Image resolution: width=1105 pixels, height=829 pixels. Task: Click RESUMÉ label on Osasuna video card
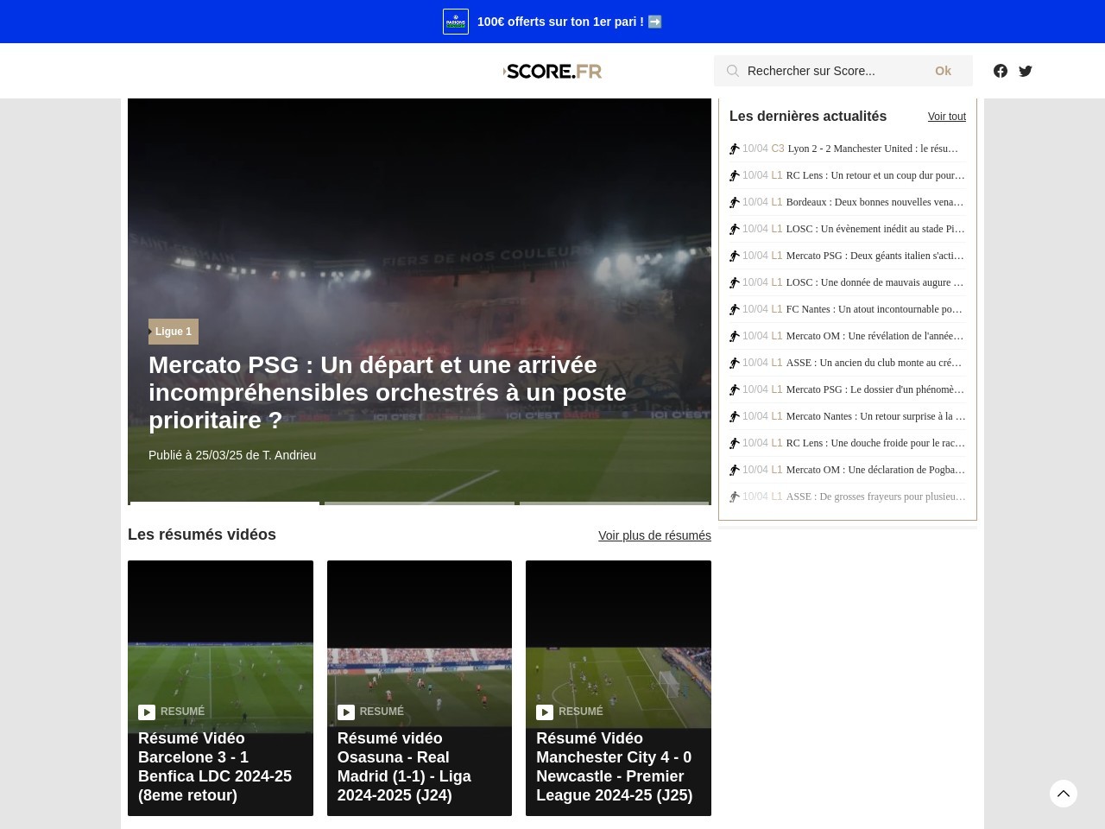coord(382,712)
